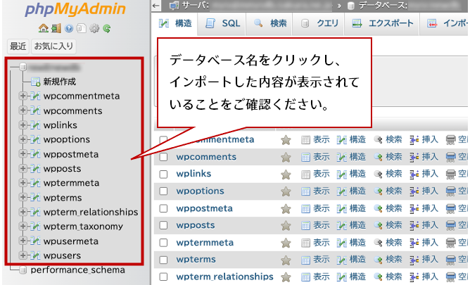Select wpterm_taxonomy in the navigation tree
The height and width of the screenshot is (285, 470).
[x=83, y=227]
